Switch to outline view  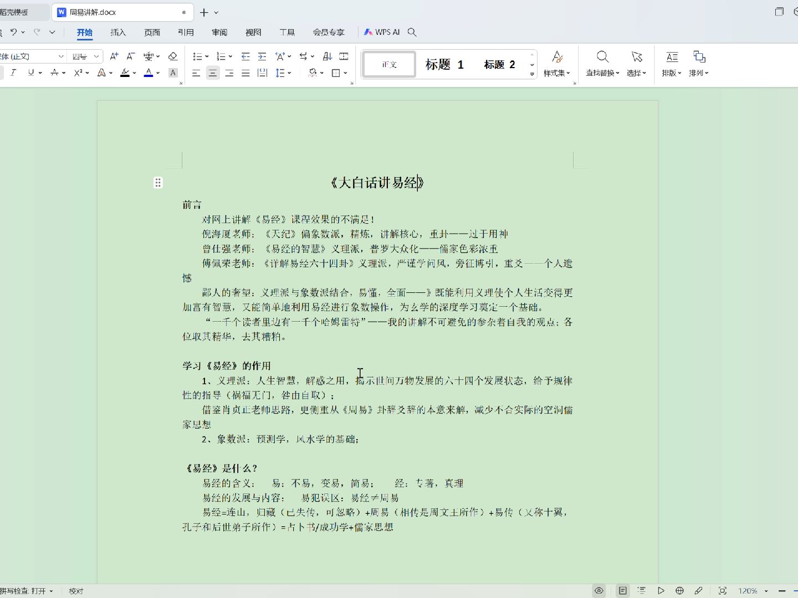642,591
